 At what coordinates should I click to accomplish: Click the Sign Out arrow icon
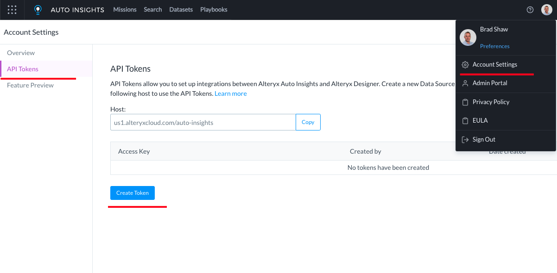[x=465, y=140]
